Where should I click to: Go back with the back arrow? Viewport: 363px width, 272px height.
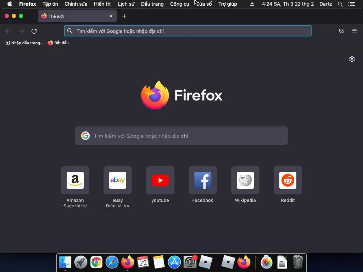coord(9,31)
